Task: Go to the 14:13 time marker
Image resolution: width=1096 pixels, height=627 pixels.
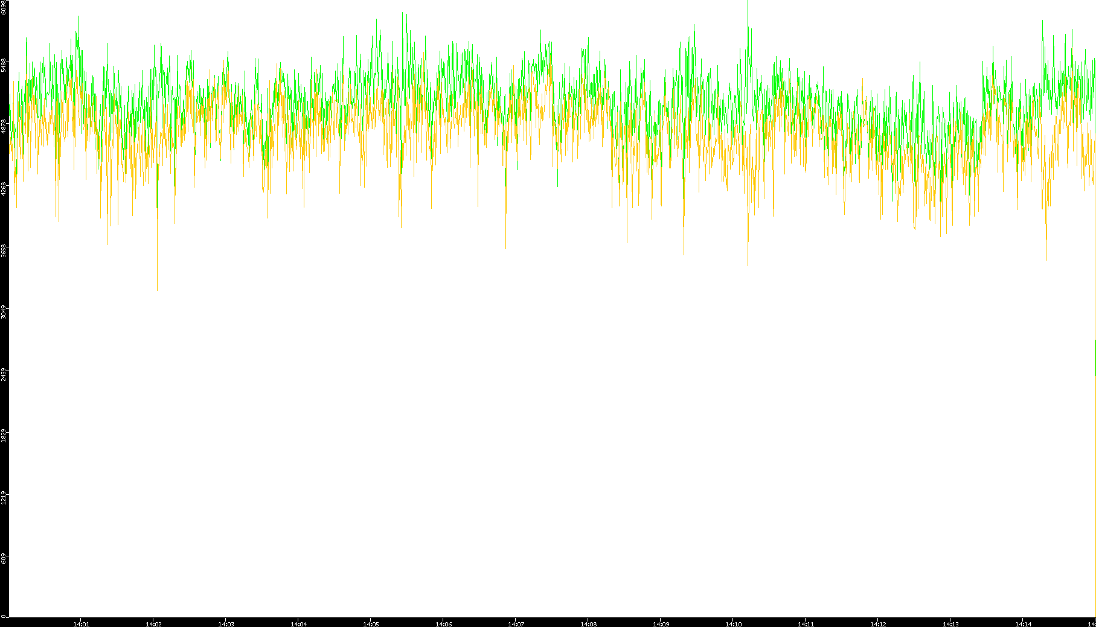Action: click(950, 624)
